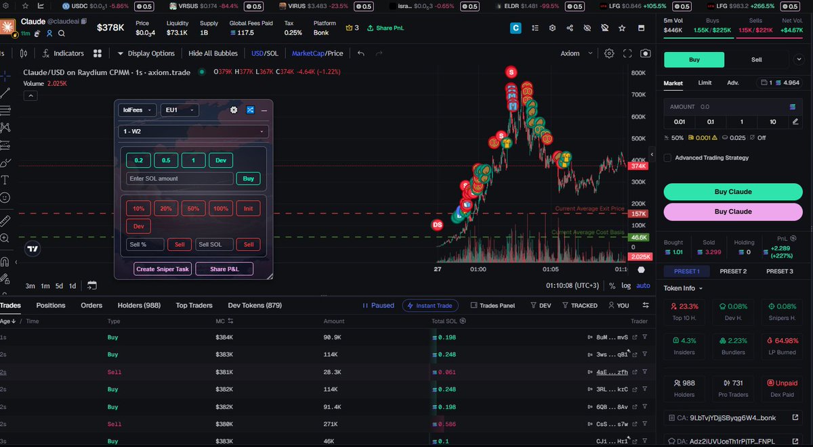The width and height of the screenshot is (813, 447).
Task: Open the emoji sticker tool
Action: pyautogui.click(x=5, y=197)
